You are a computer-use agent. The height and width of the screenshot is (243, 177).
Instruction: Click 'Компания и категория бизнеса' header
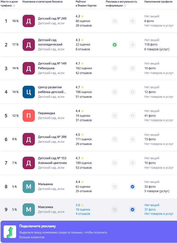pyautogui.click(x=43, y=2)
